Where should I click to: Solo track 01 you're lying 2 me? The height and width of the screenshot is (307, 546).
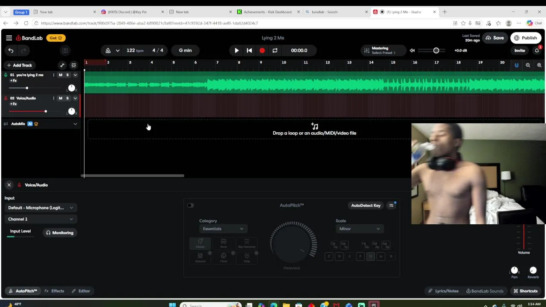67,75
